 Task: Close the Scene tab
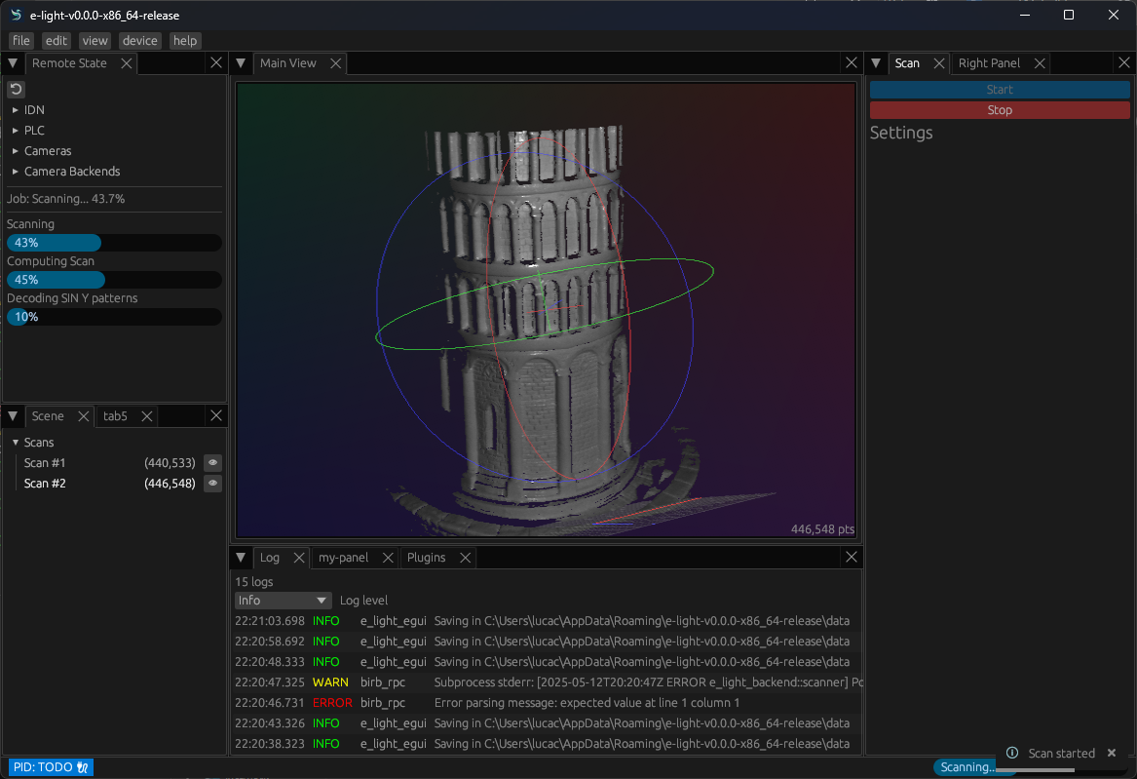pos(84,416)
